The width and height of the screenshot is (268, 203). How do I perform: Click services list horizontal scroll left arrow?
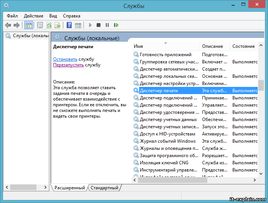click(x=135, y=180)
